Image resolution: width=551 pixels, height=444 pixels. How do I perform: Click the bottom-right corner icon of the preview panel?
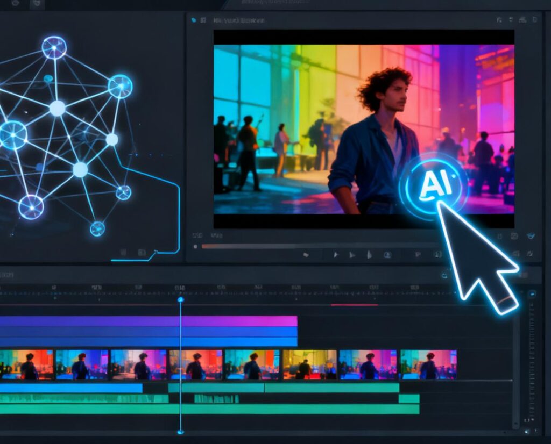click(529, 254)
